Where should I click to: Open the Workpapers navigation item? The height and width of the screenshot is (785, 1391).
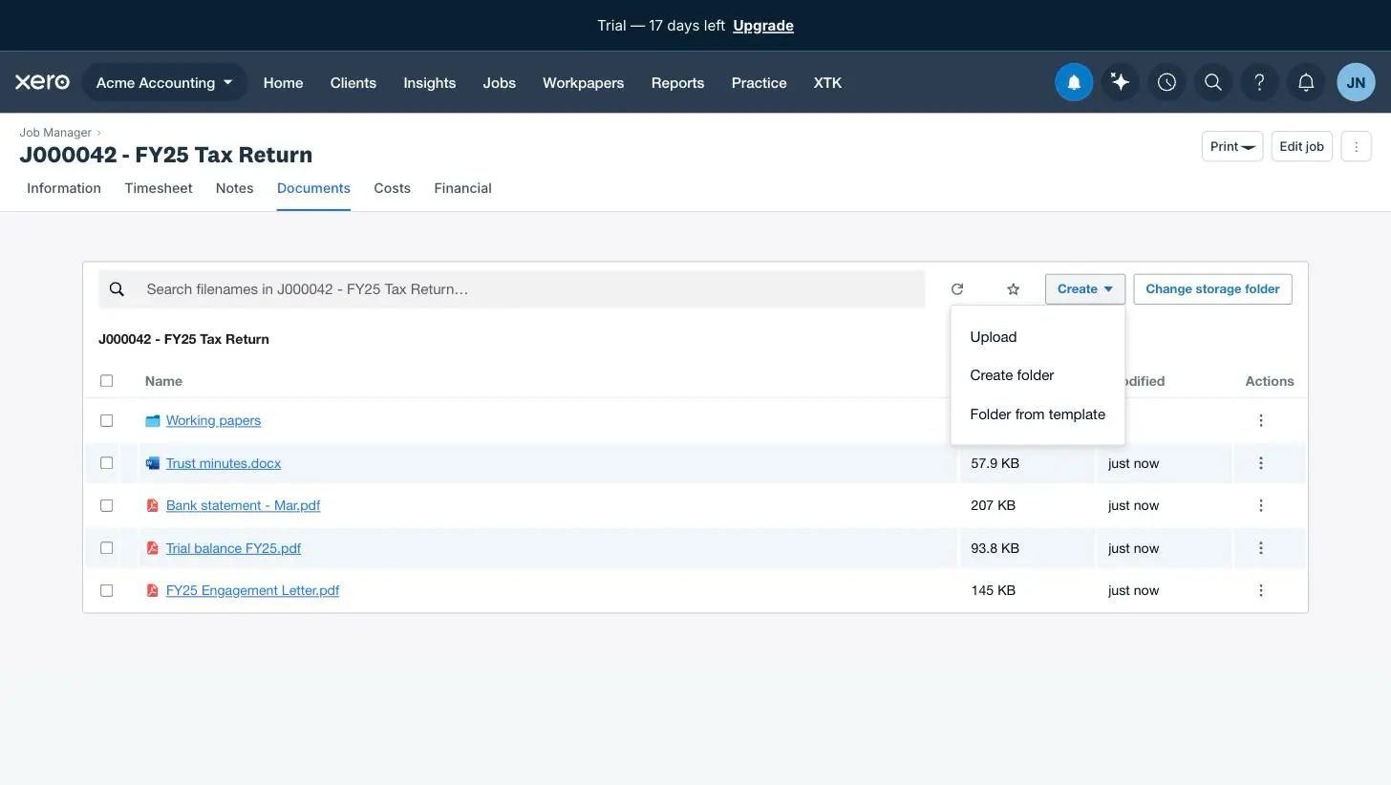coord(583,83)
